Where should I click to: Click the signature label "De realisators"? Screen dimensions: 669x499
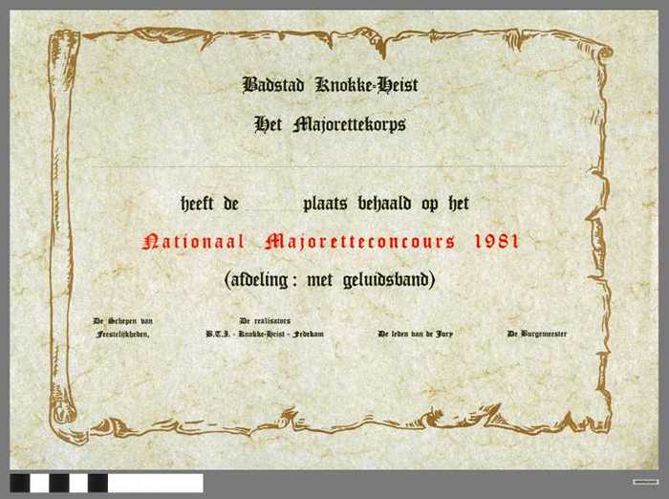pyautogui.click(x=265, y=320)
